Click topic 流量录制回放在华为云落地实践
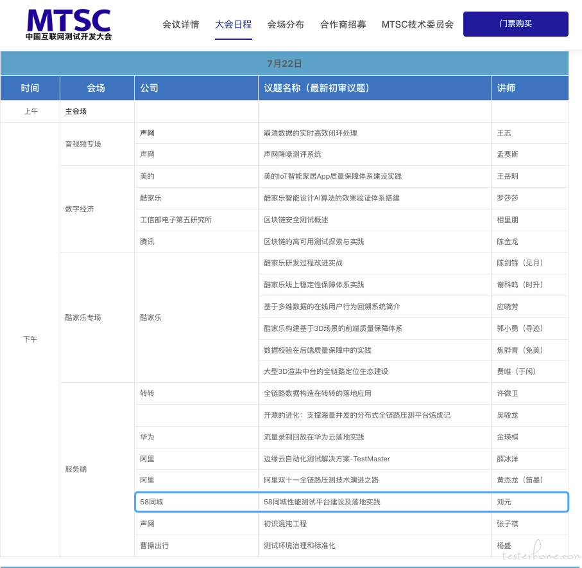 pyautogui.click(x=314, y=438)
